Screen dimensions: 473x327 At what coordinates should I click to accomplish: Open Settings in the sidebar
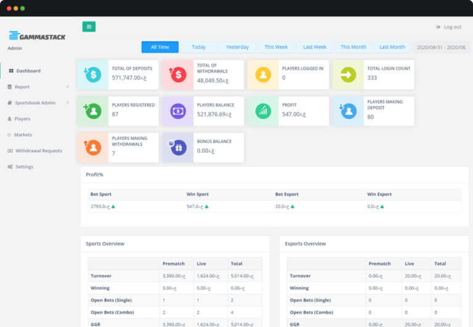tap(24, 167)
